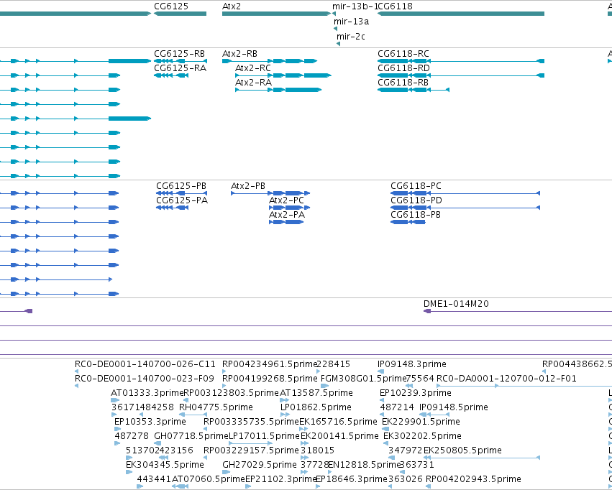
Task: Select the Atx2-RB transcript label
Action: 239,54
